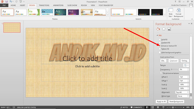194x109 pixels.
Task: Click the Transparency 0% stepper field
Action: tap(184, 69)
